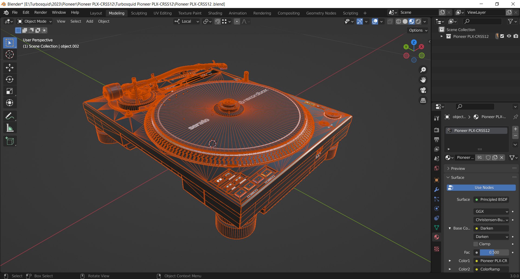This screenshot has height=279, width=520.
Task: Select the Select Box tool
Action: 10,43
